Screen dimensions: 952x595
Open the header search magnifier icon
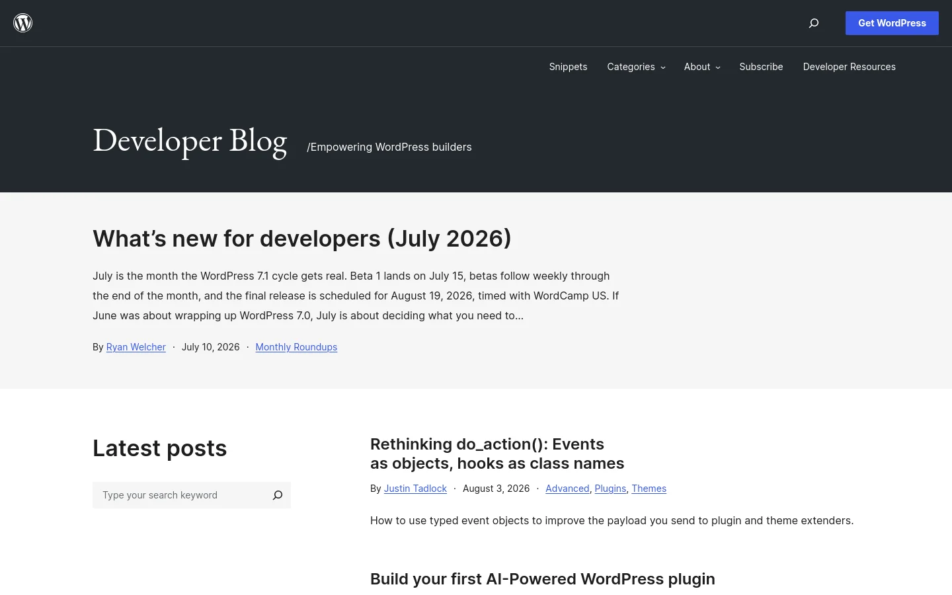click(x=814, y=23)
